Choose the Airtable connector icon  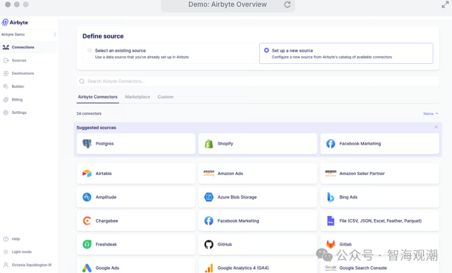87,173
